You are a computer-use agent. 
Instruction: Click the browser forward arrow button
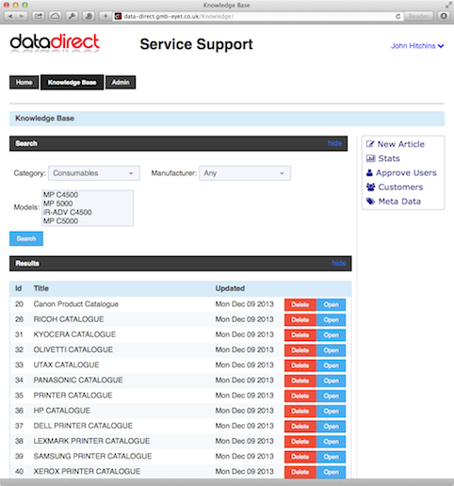click(22, 16)
